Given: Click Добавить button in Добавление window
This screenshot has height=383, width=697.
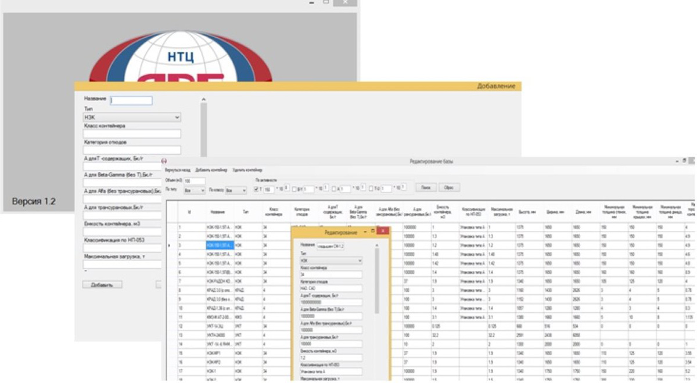Looking at the screenshot, I should [x=102, y=285].
